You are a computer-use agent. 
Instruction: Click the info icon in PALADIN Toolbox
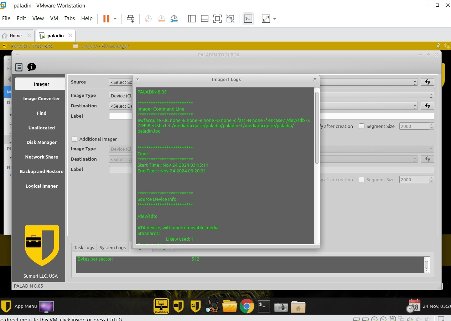point(31,67)
